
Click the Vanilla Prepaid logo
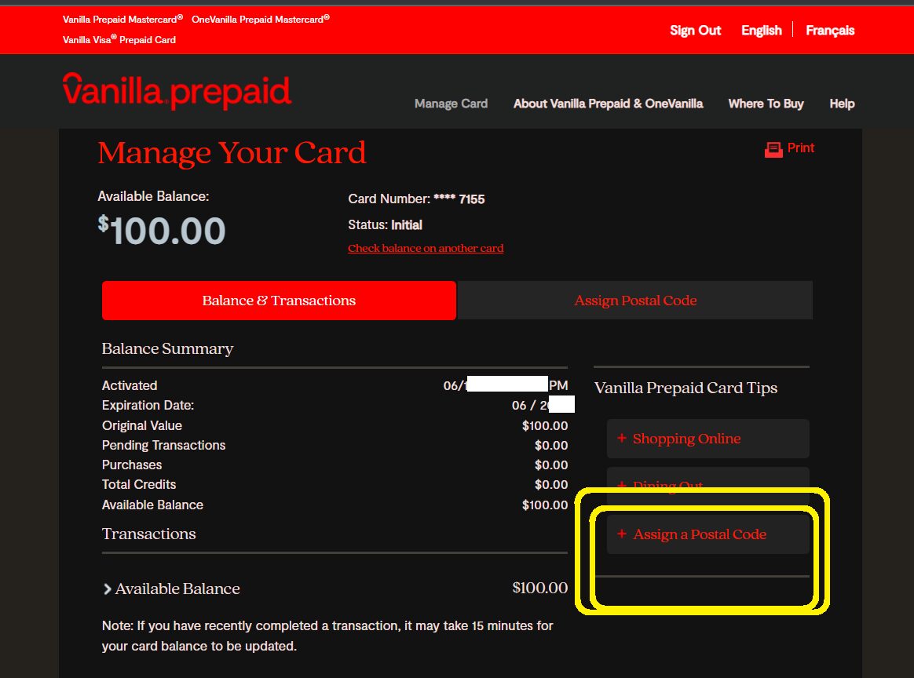177,91
